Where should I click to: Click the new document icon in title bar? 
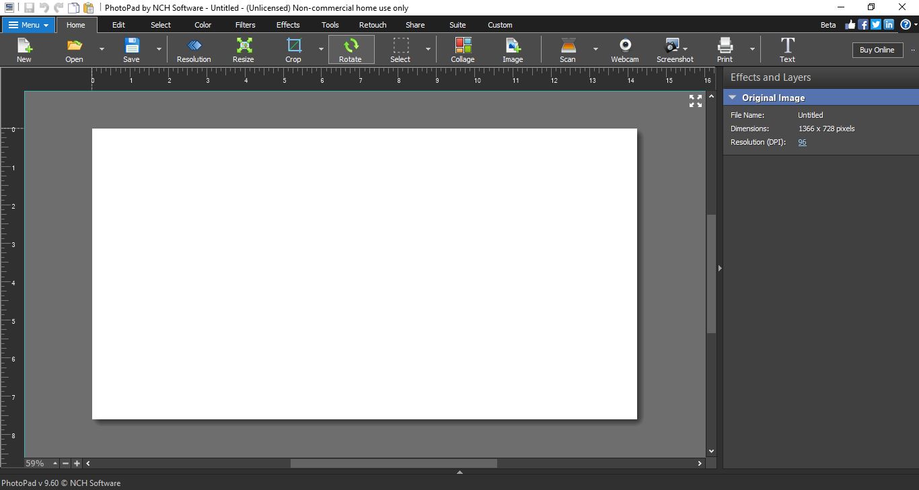click(x=74, y=8)
